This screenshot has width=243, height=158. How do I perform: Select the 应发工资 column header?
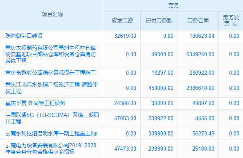[122, 21]
